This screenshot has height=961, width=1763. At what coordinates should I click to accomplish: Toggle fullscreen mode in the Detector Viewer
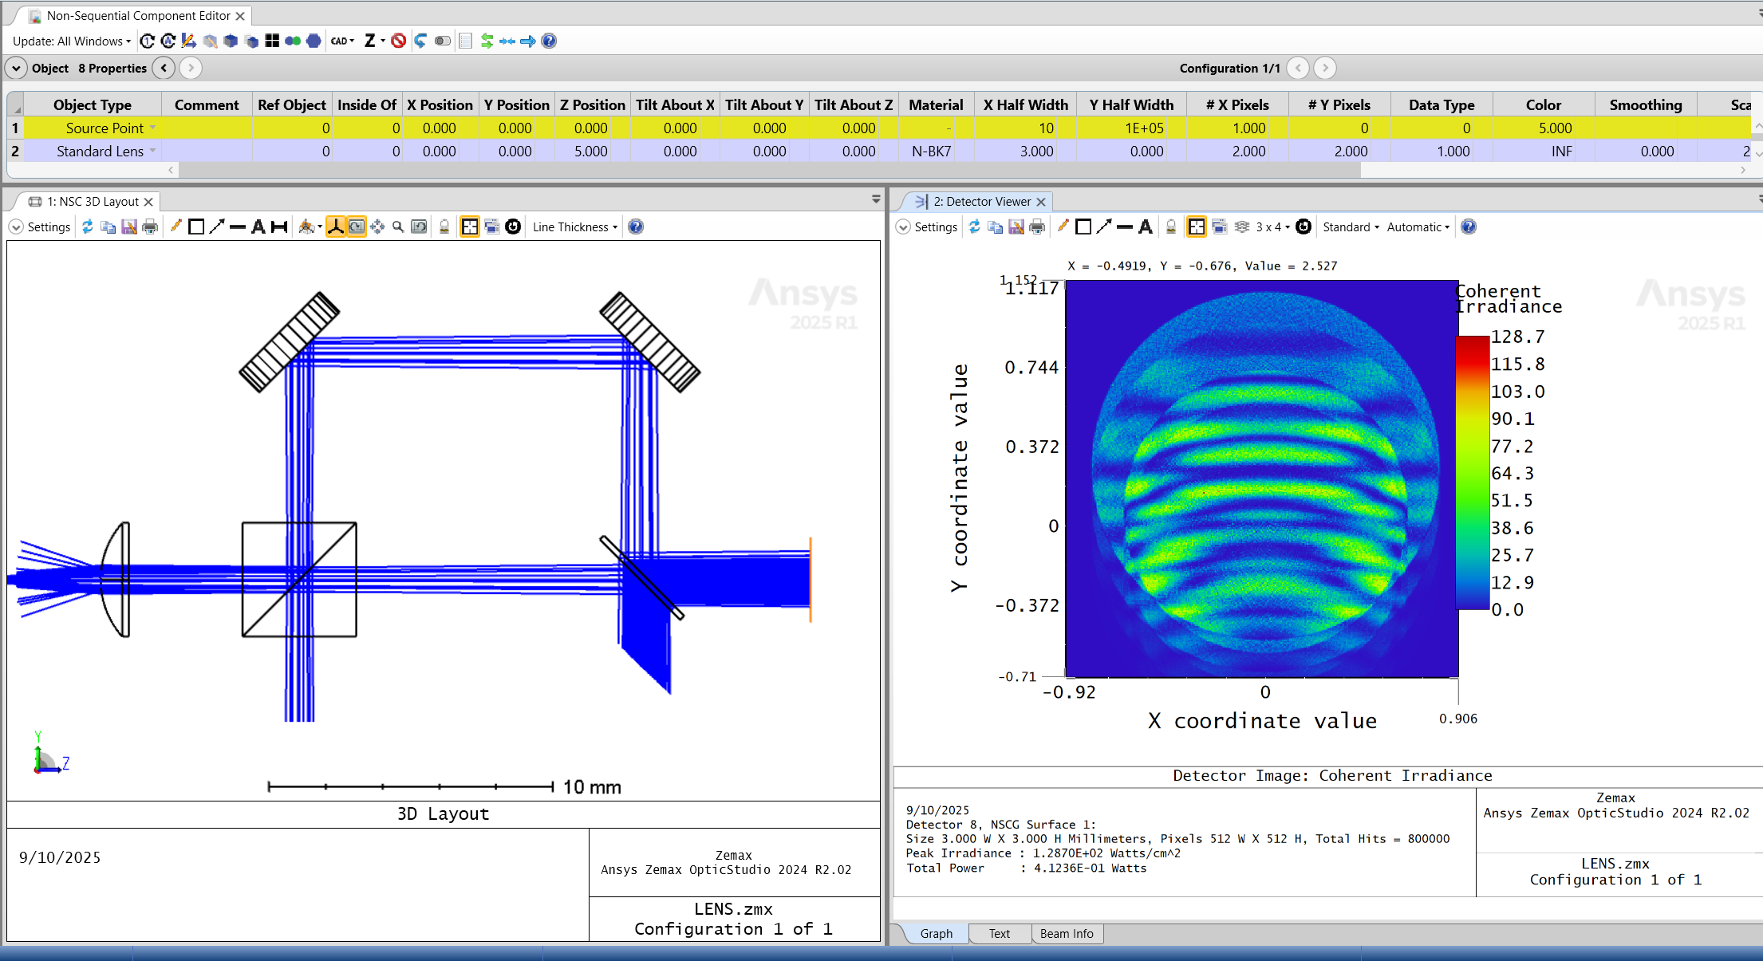[x=1197, y=226]
